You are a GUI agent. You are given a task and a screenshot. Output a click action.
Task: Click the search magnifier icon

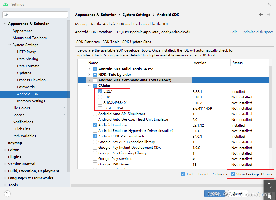tap(6, 15)
